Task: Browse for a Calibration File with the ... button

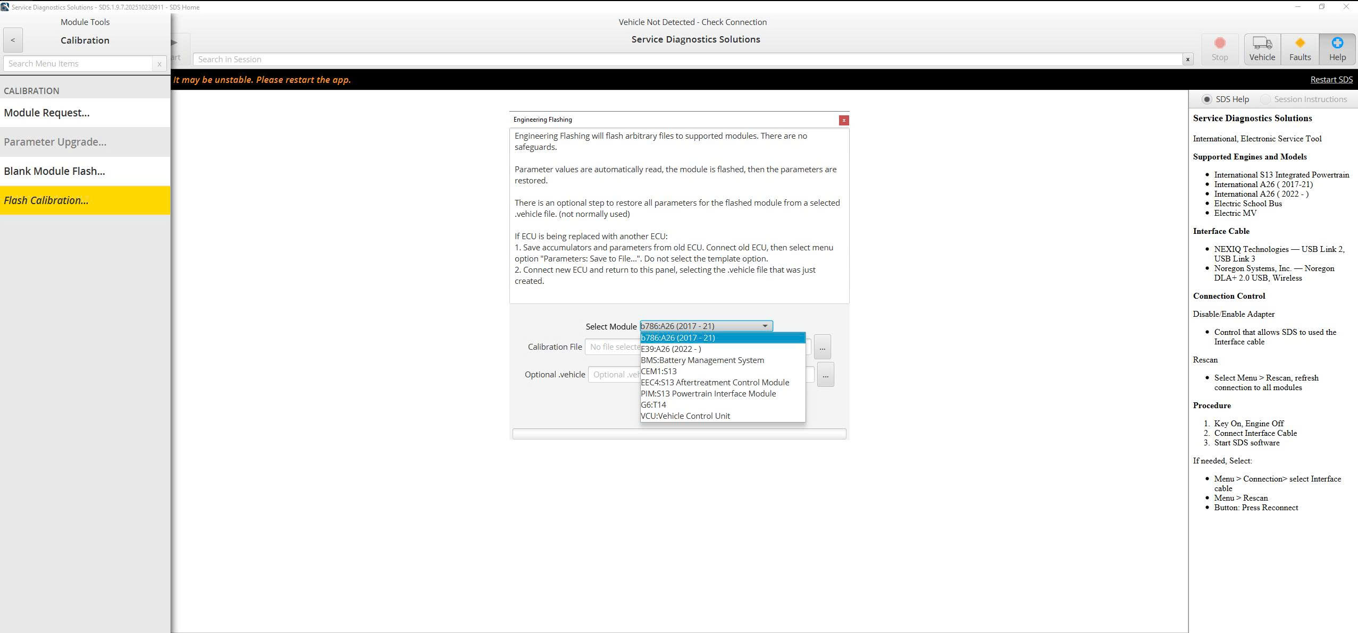Action: click(x=822, y=347)
